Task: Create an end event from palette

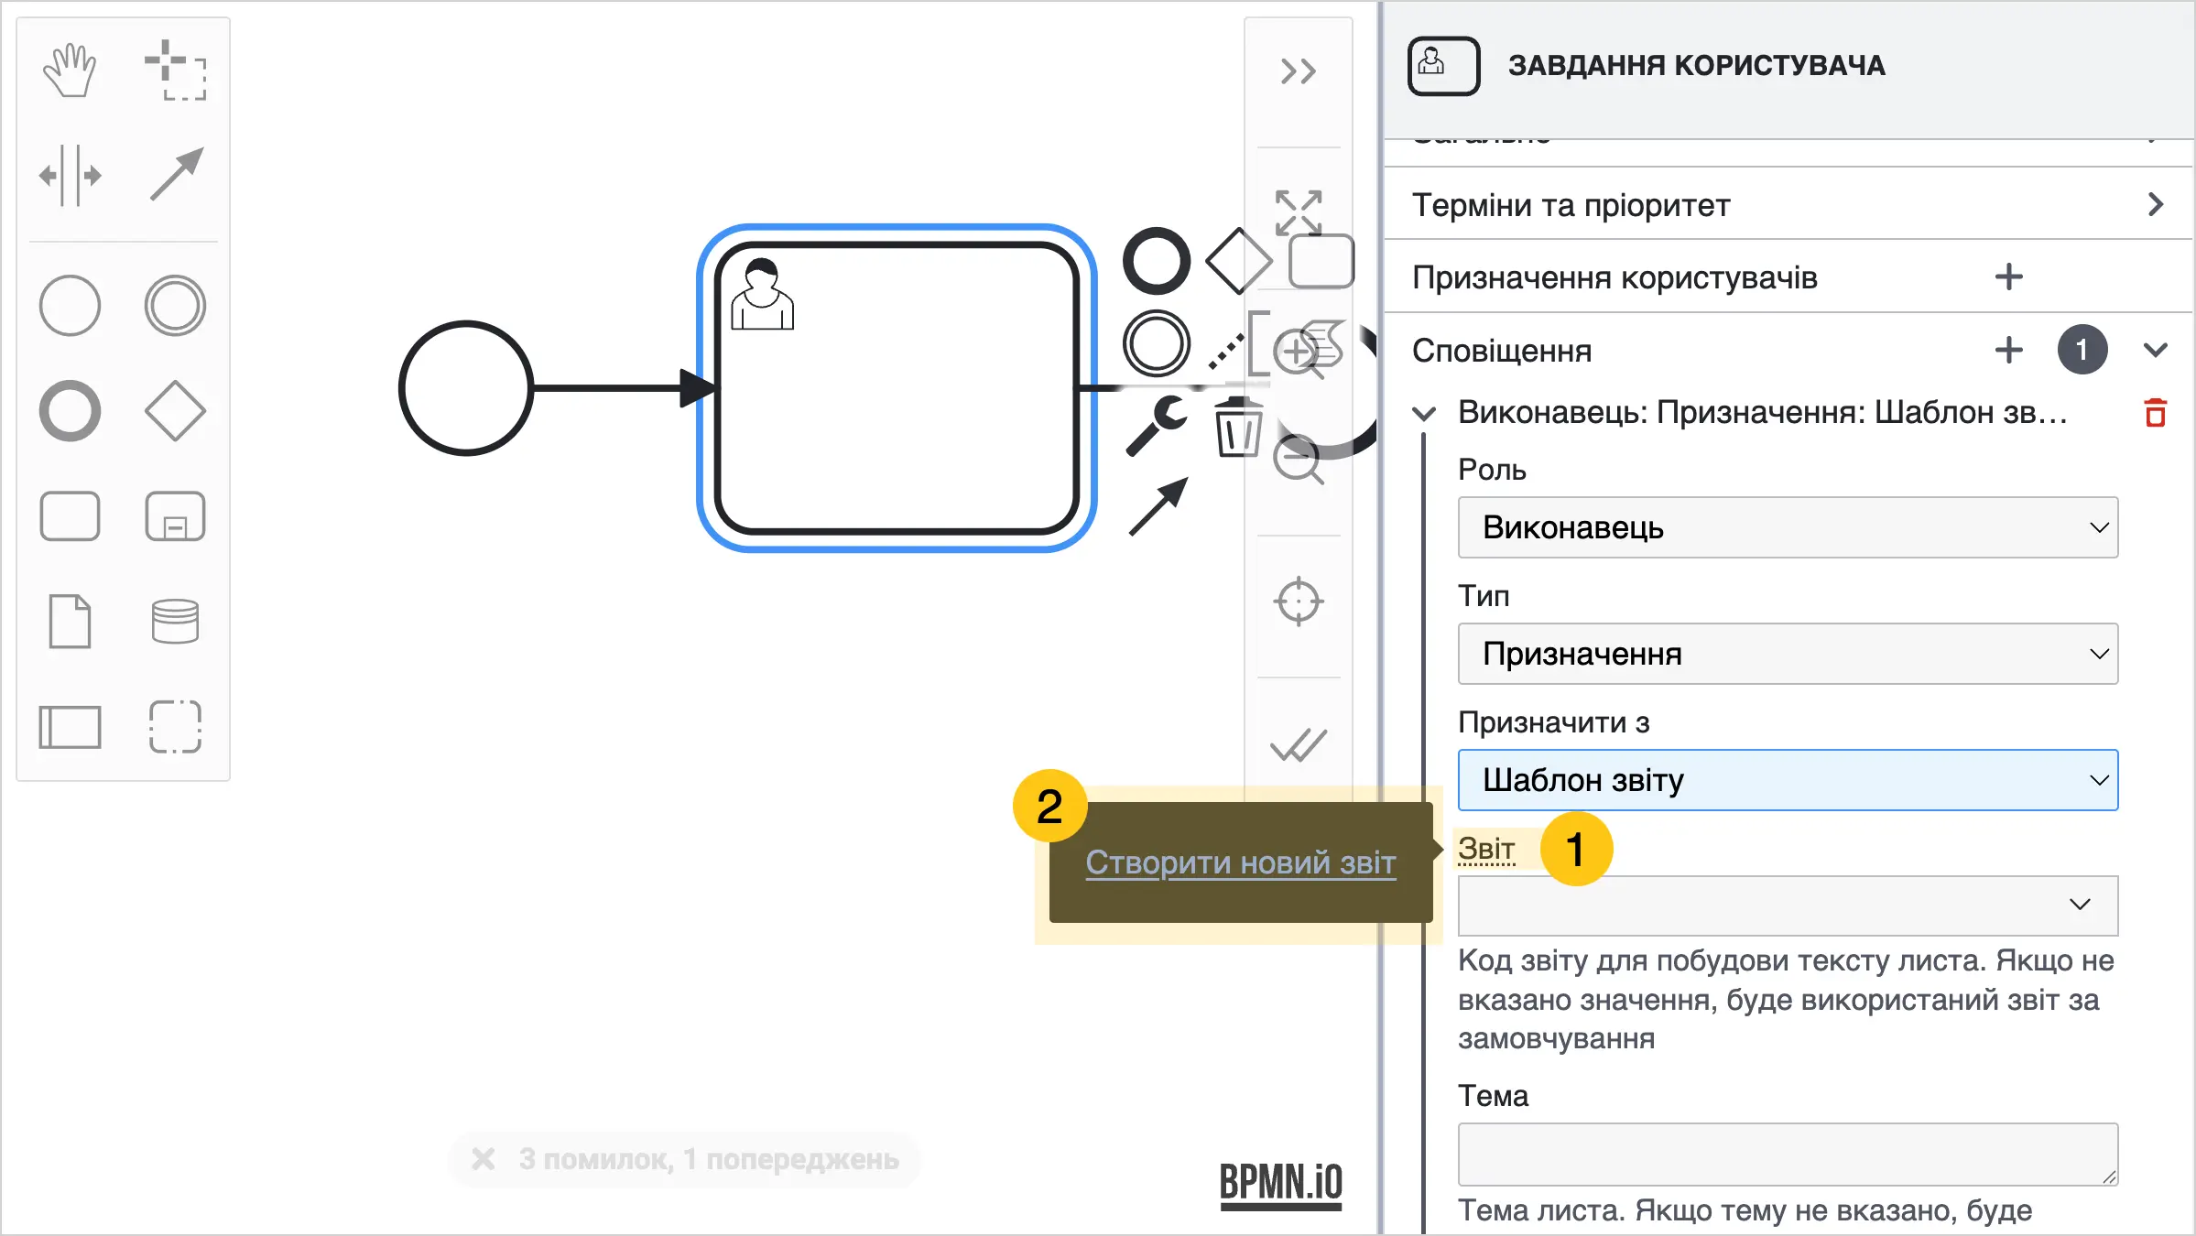Action: coord(70,411)
